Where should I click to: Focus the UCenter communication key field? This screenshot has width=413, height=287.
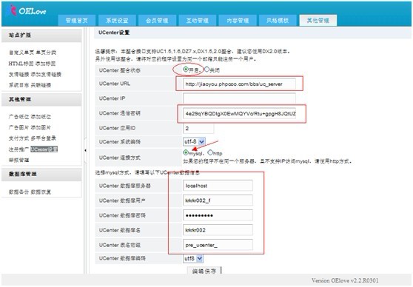point(239,113)
